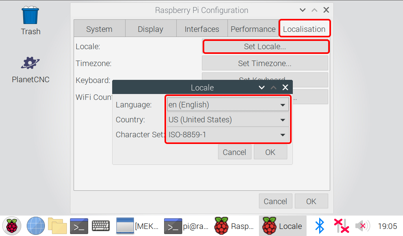Open the Bluetooth tray menu

pos(320,226)
